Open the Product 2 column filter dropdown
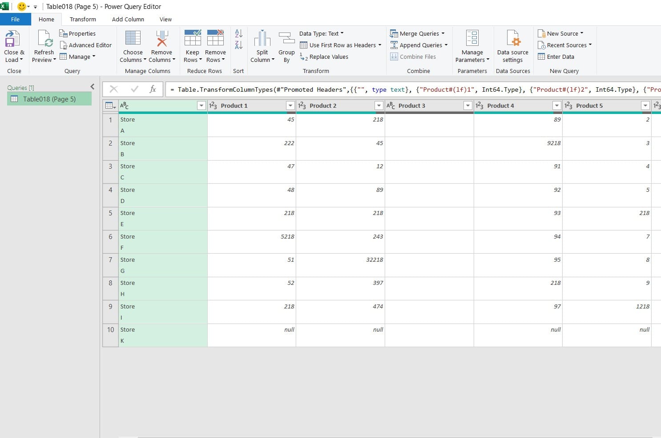Viewport: 661px width, 438px height. [379, 105]
